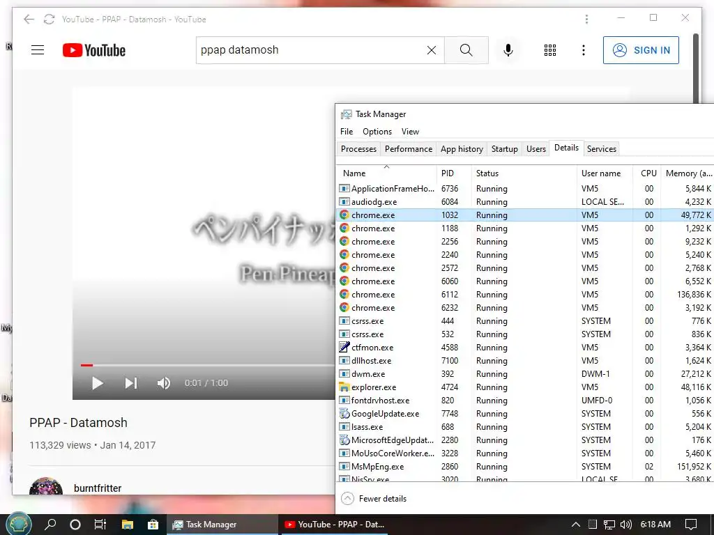Switch to the Processes tab

coord(358,149)
